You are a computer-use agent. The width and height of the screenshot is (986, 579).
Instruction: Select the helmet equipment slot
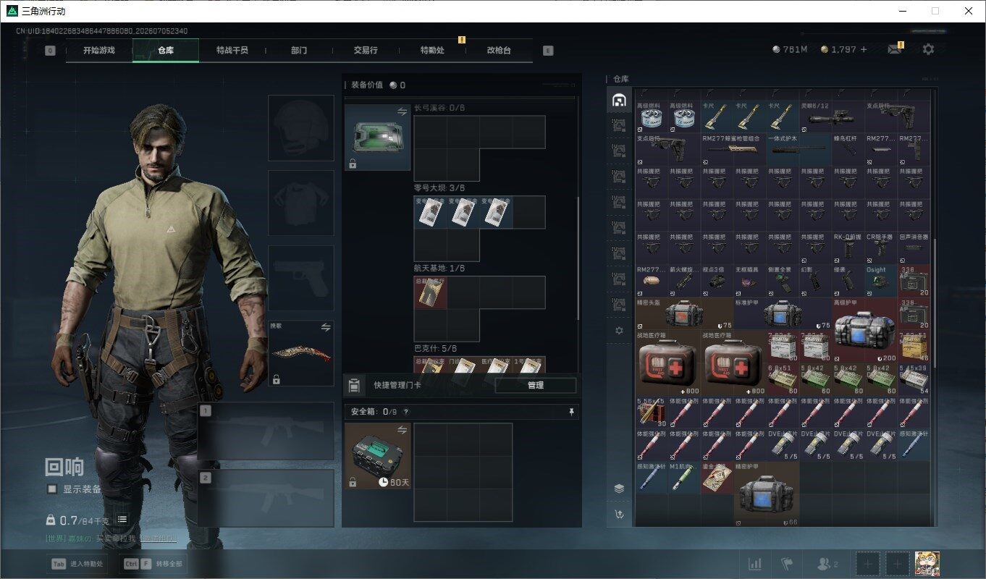[301, 127]
